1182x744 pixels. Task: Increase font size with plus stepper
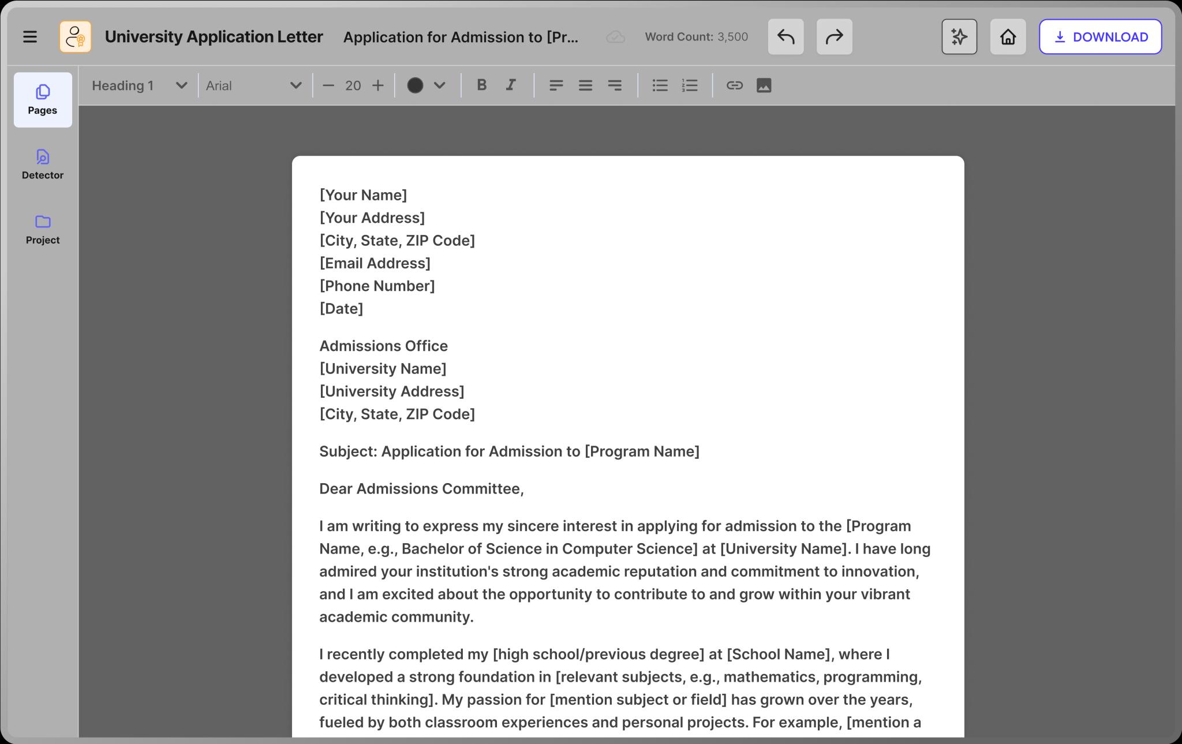point(378,85)
